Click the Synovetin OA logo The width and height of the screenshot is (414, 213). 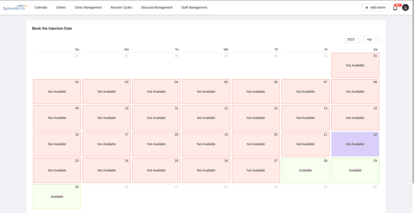coord(15,8)
